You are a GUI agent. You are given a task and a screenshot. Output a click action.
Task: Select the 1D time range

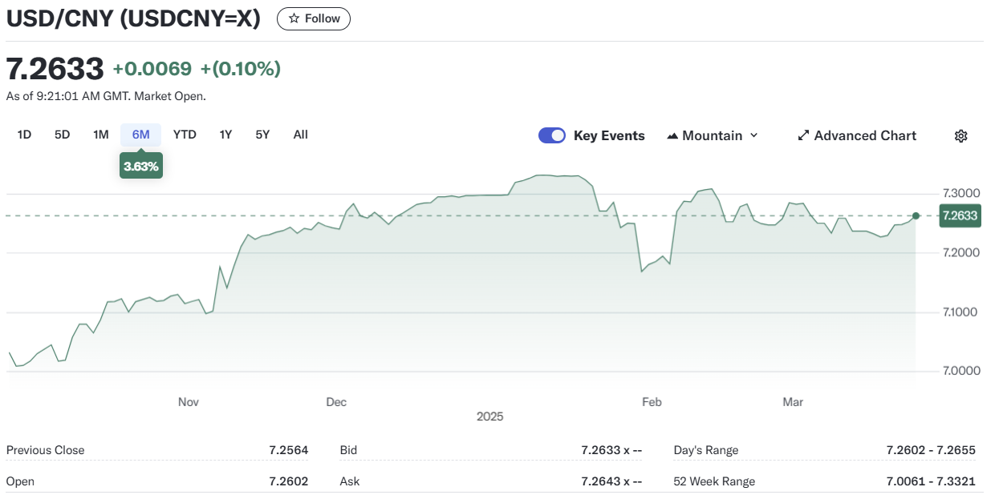[24, 135]
